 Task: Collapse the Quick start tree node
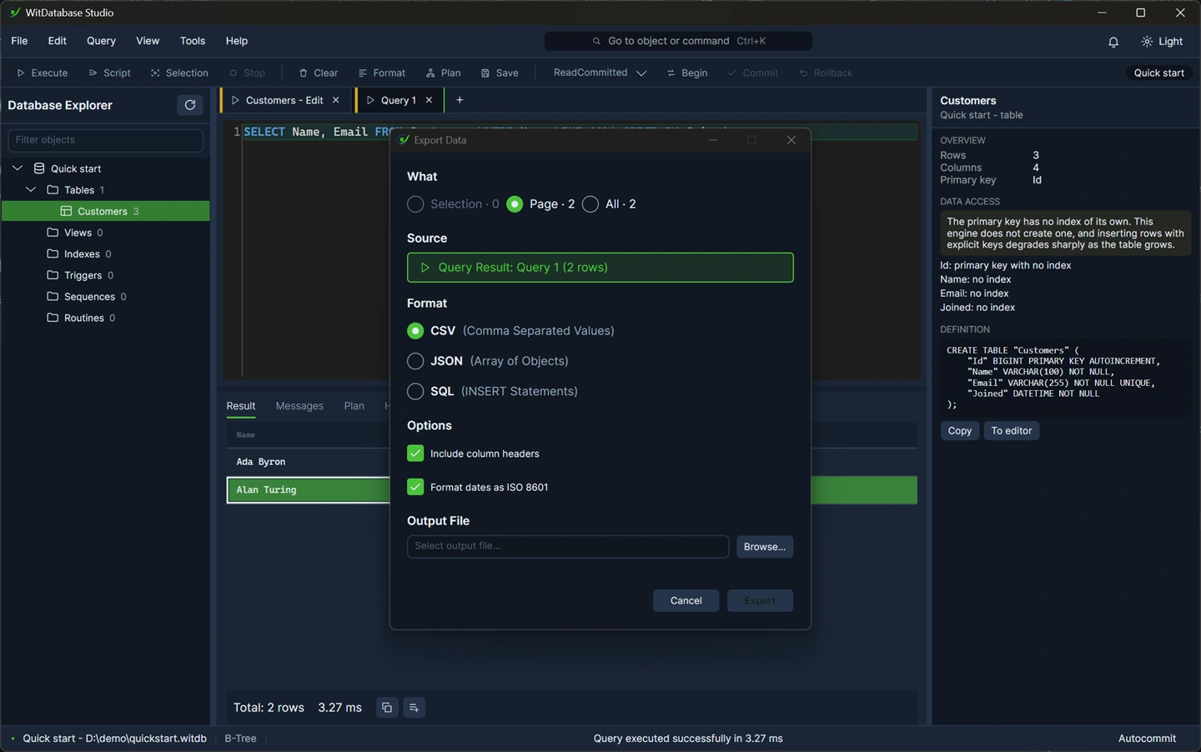18,168
